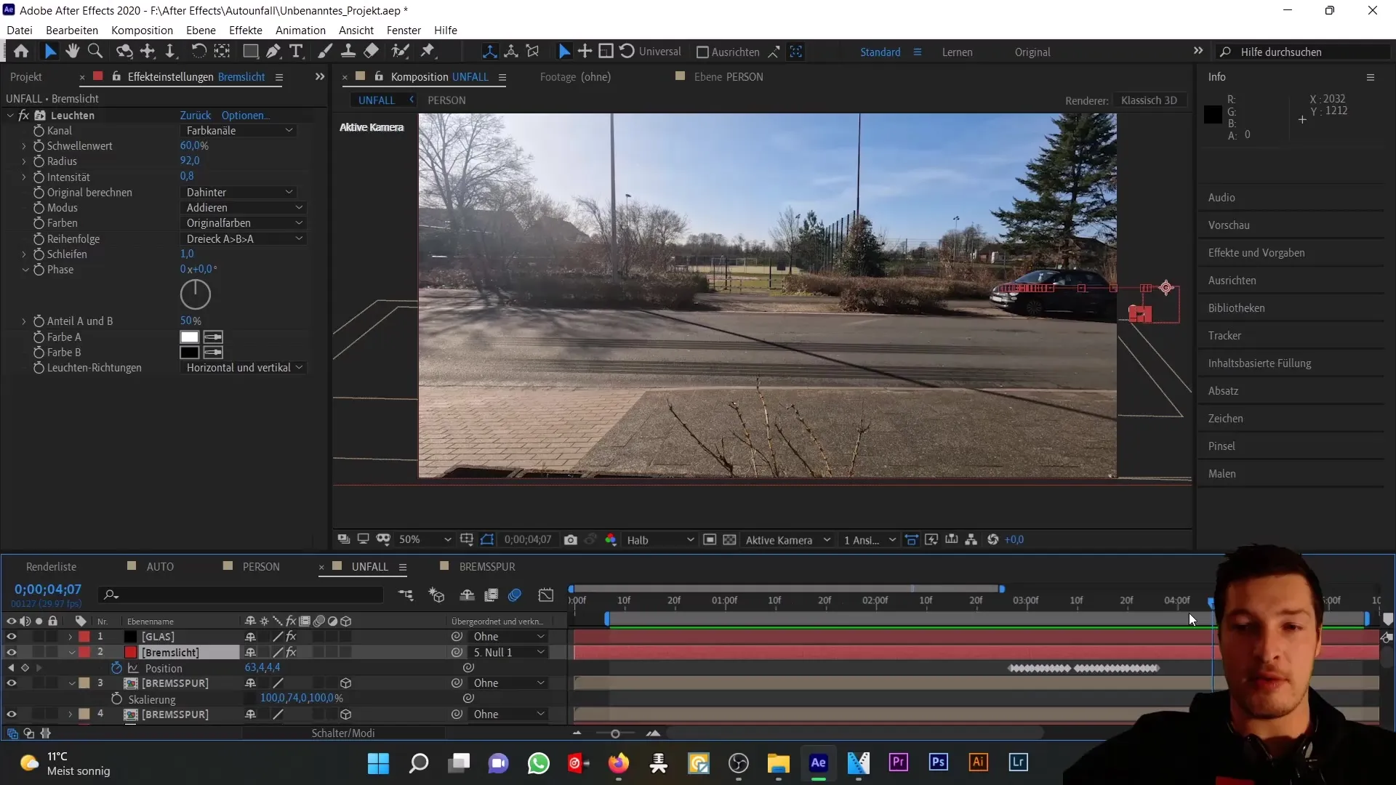Select the Zoom magnifier tool
This screenshot has width=1396, height=785.
pos(95,52)
